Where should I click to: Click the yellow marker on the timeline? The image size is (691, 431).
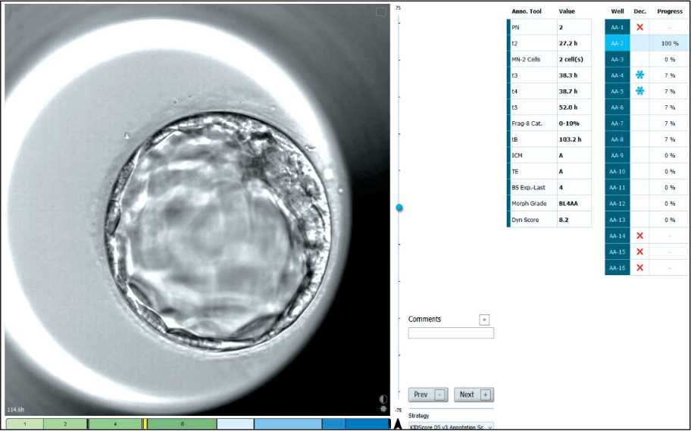(x=145, y=424)
